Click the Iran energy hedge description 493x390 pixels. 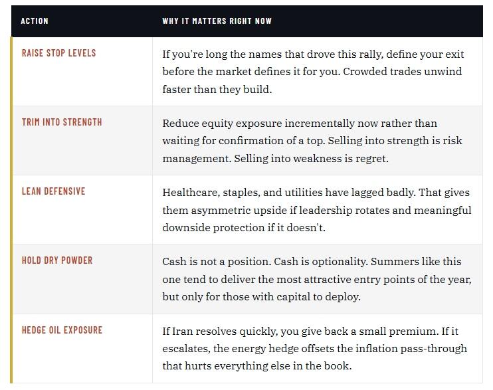[314, 349]
